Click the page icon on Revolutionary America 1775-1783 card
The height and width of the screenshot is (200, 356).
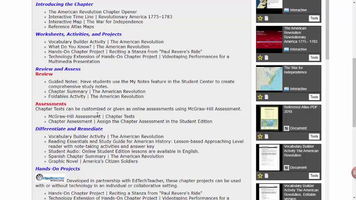click(x=266, y=57)
